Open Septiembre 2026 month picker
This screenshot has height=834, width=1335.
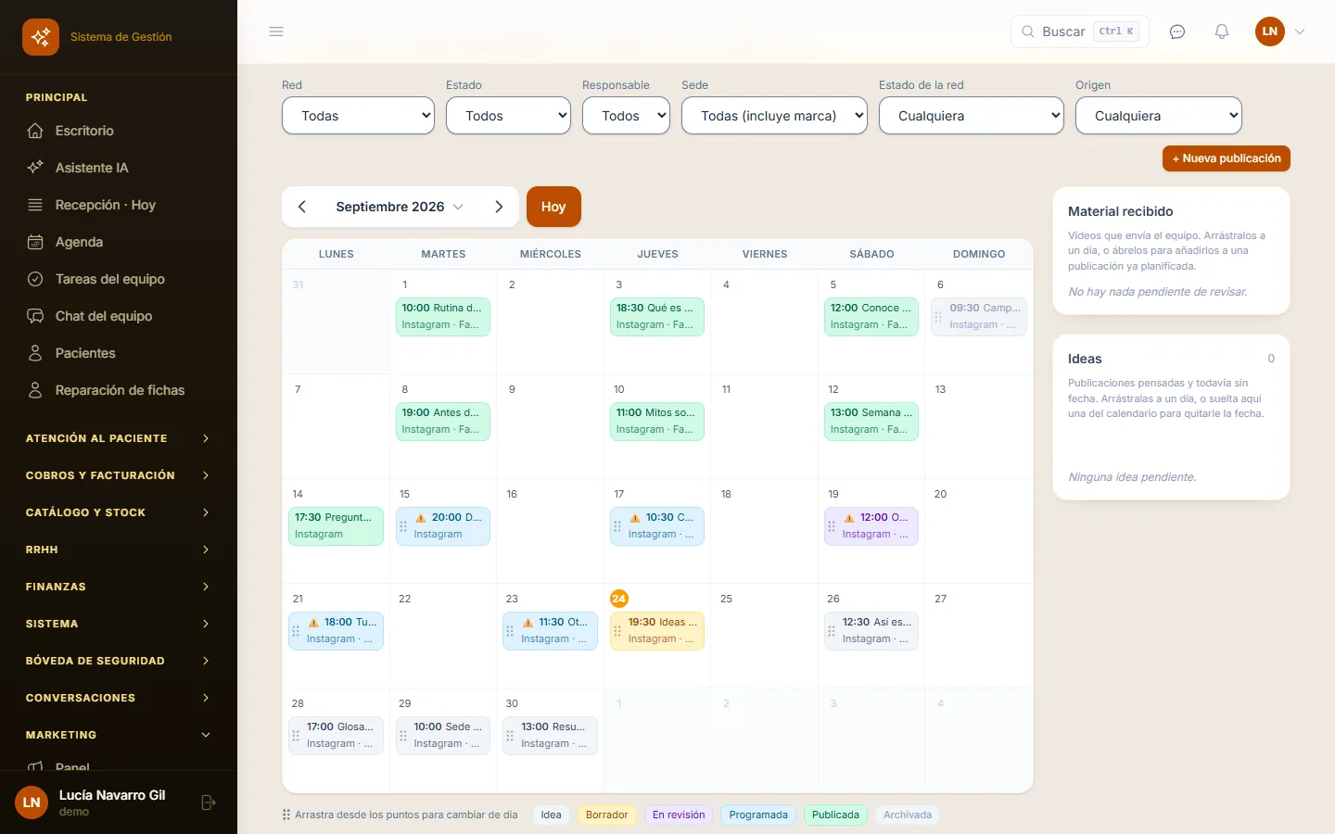400,207
